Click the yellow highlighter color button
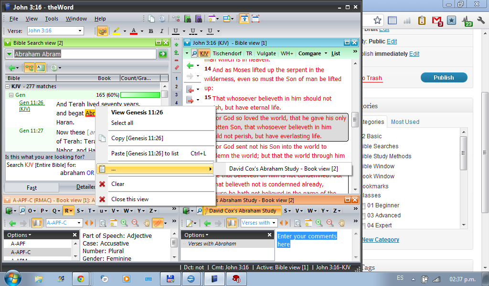This screenshot has width=489, height=286. pos(117,31)
